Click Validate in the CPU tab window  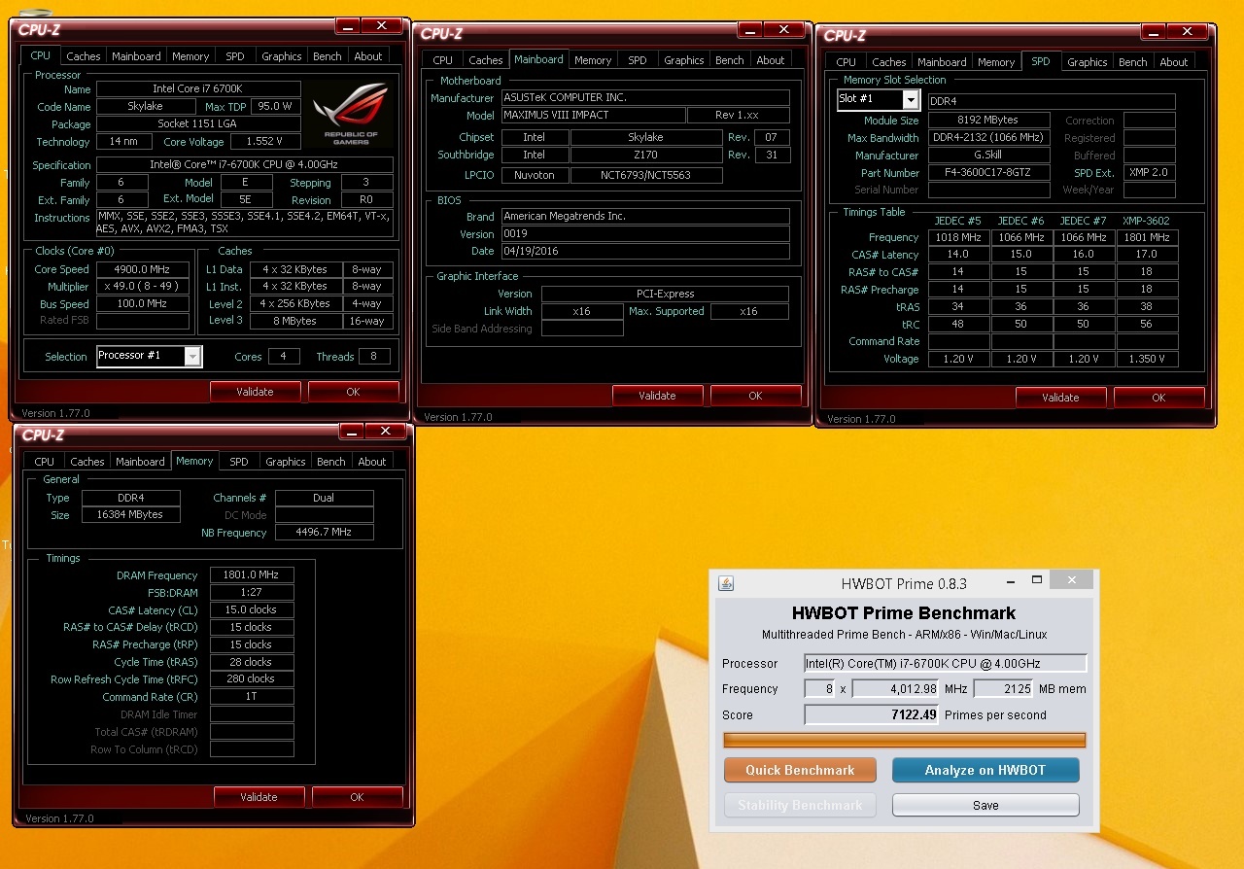[255, 392]
